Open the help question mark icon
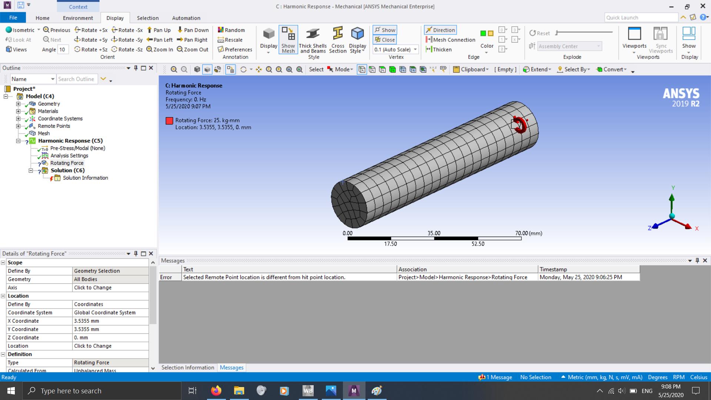 [x=702, y=17]
